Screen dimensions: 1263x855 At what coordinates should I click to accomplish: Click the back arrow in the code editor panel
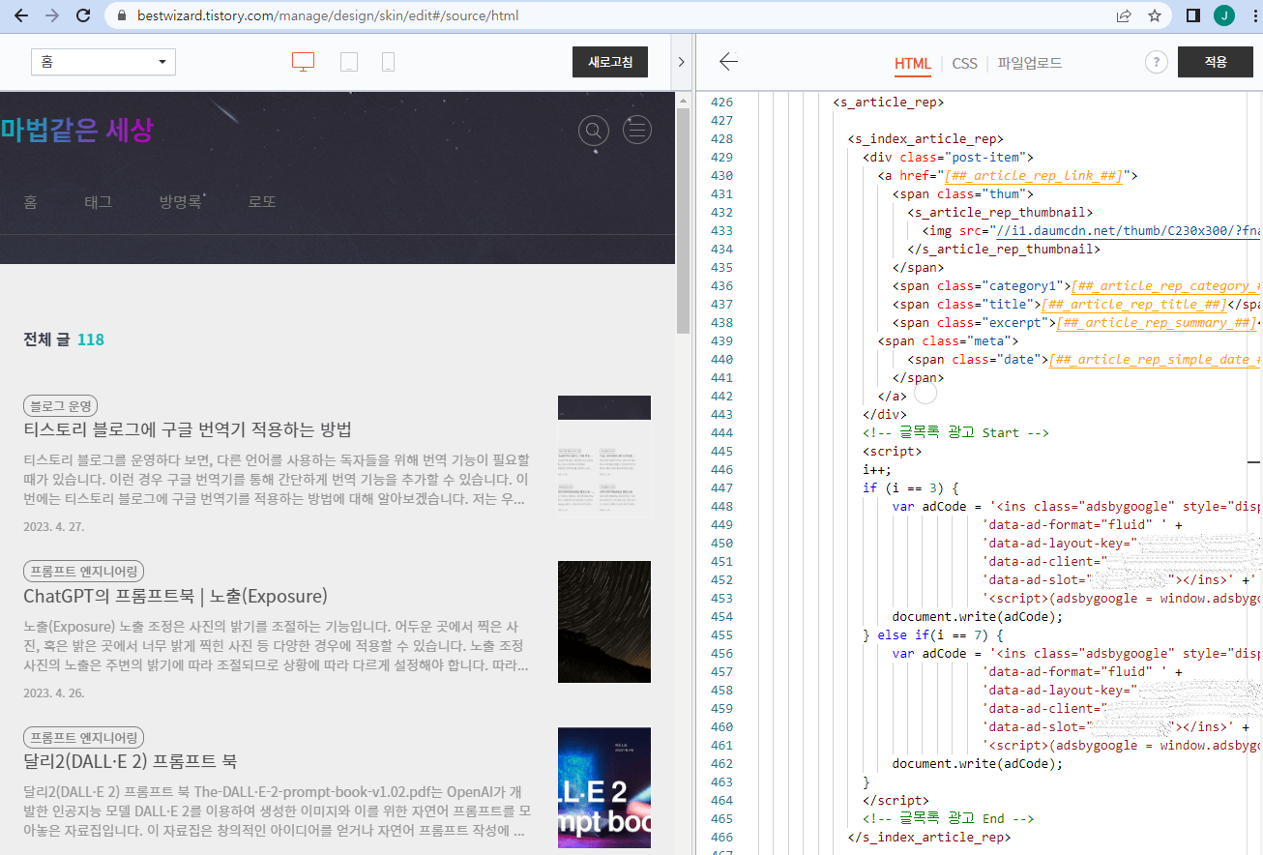click(728, 61)
